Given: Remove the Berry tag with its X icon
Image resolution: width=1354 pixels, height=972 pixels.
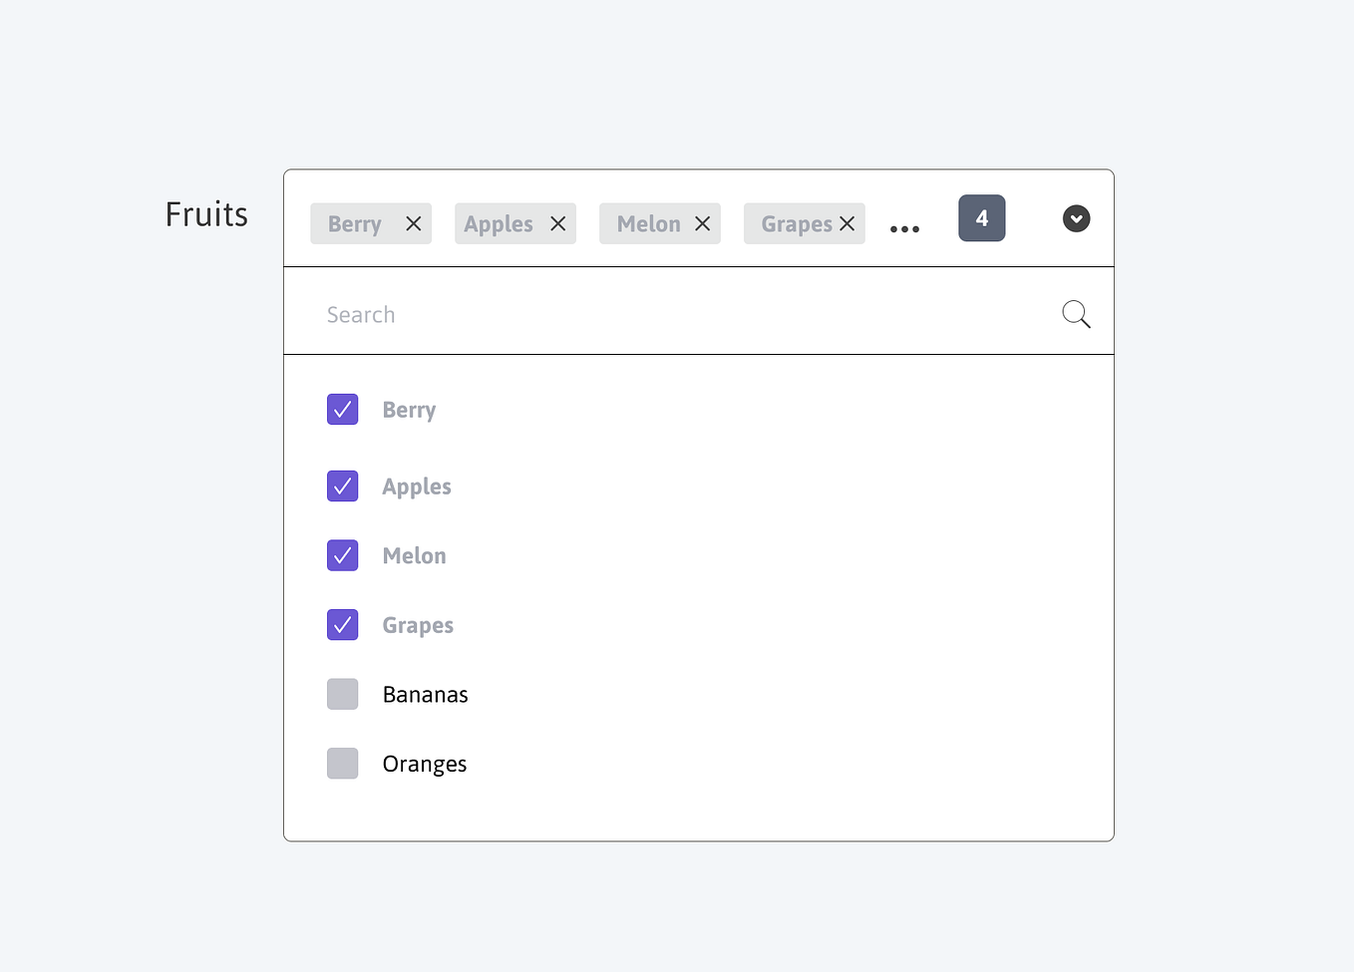Looking at the screenshot, I should coord(414,224).
